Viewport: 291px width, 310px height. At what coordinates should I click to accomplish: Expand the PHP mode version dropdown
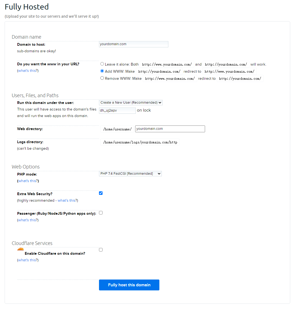(130, 174)
